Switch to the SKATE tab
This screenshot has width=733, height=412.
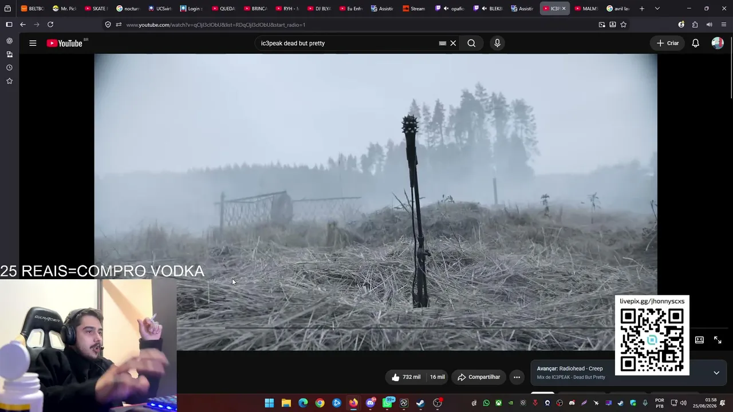96,9
